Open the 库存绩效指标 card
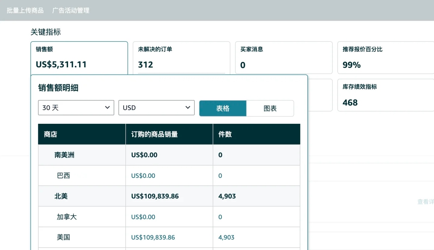Image resolution: width=434 pixels, height=250 pixels. (385, 95)
